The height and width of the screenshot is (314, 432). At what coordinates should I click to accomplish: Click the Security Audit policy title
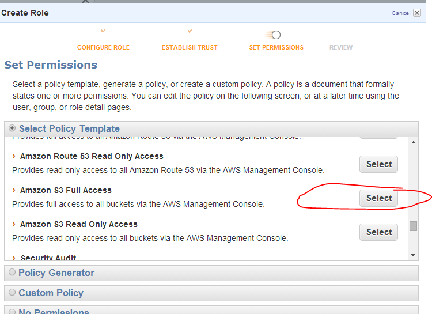(48, 258)
